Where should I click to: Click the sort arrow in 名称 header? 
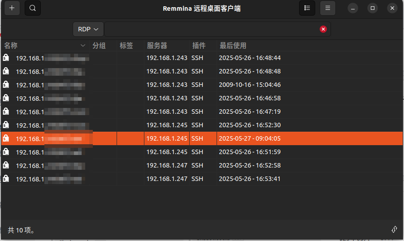coord(83,46)
